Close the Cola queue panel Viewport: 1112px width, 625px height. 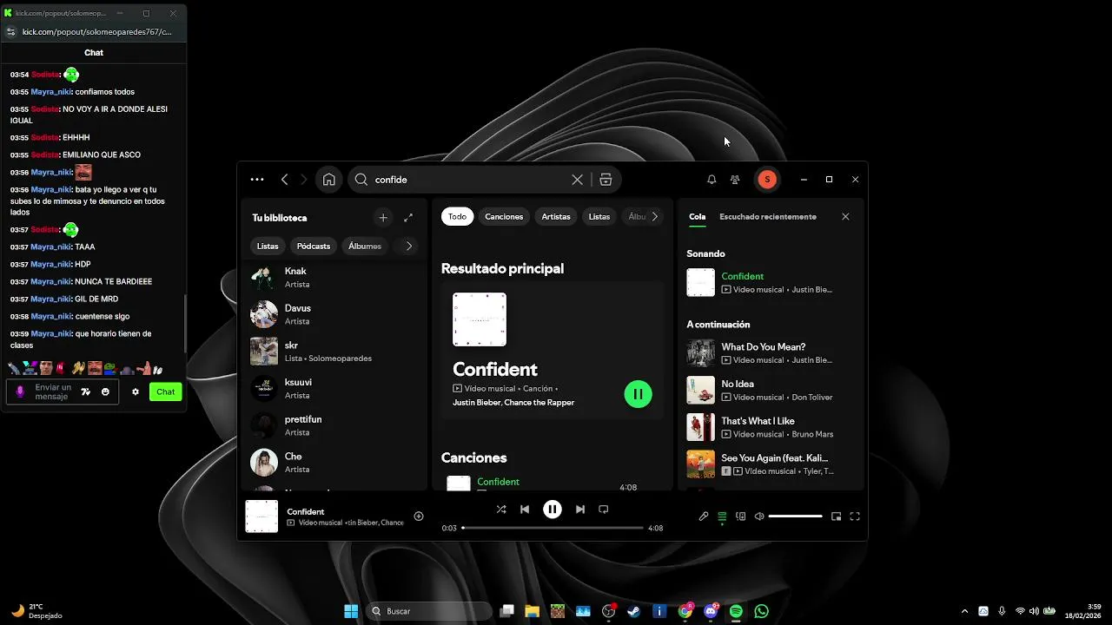tap(845, 217)
